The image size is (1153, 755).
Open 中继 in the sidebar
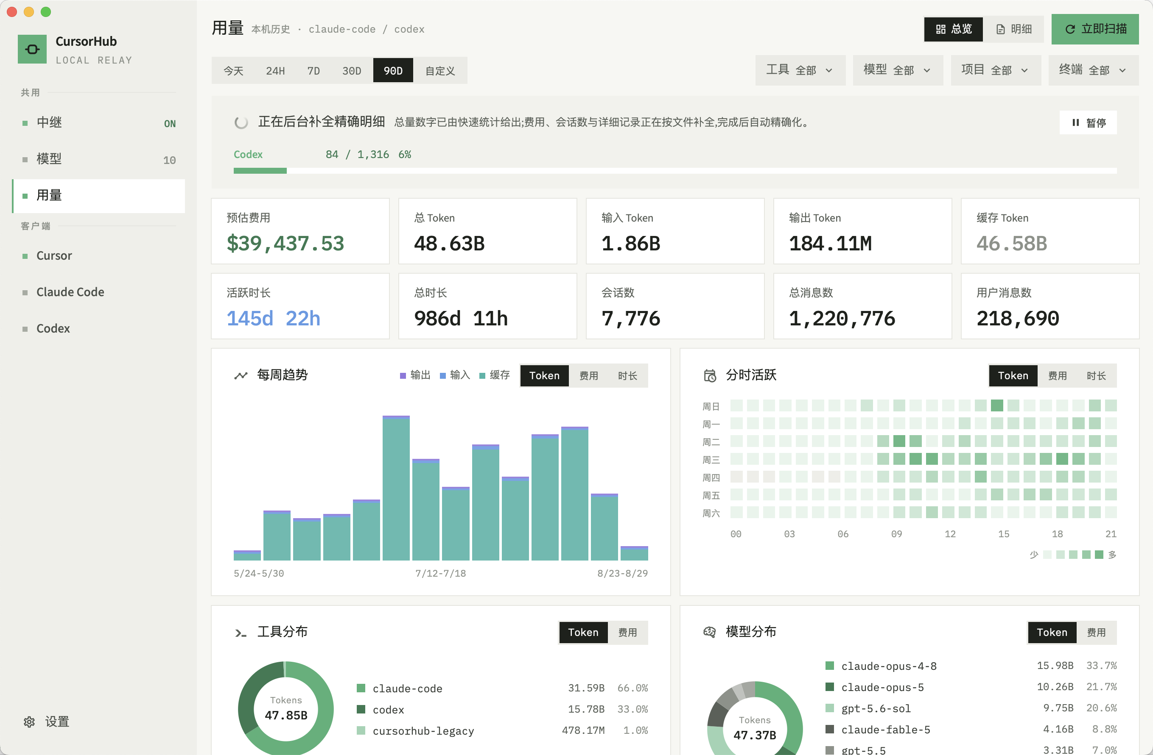pyautogui.click(x=99, y=123)
